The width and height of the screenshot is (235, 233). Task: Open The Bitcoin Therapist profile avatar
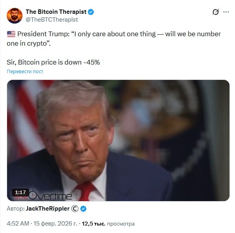click(15, 16)
